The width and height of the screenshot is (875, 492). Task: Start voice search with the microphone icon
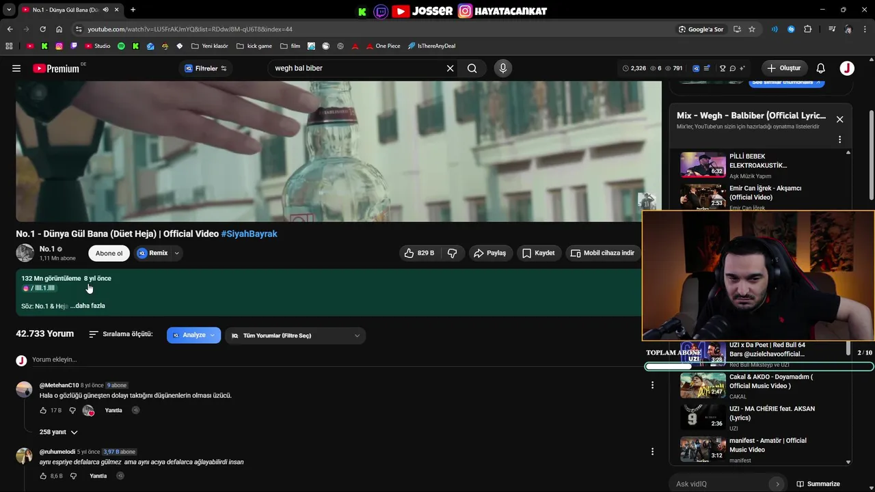503,68
